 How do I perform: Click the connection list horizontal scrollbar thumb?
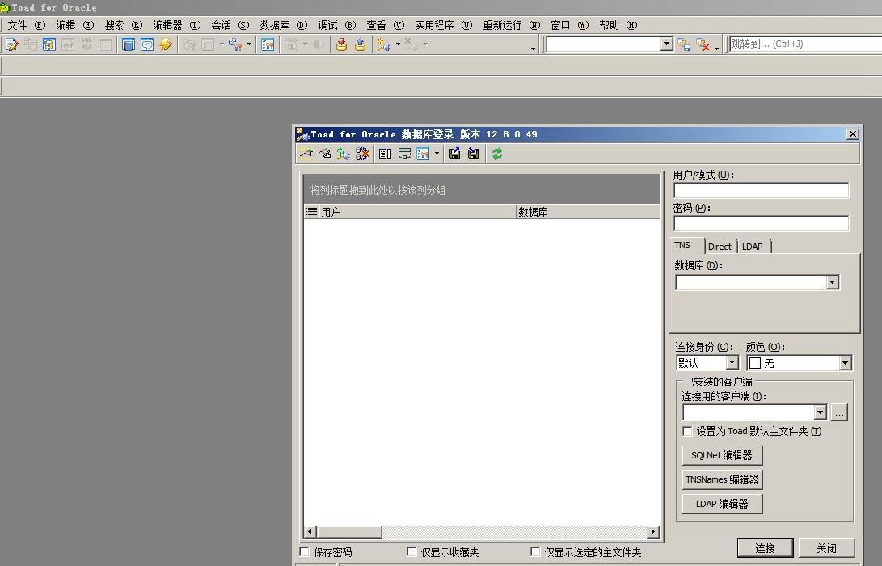tap(349, 531)
